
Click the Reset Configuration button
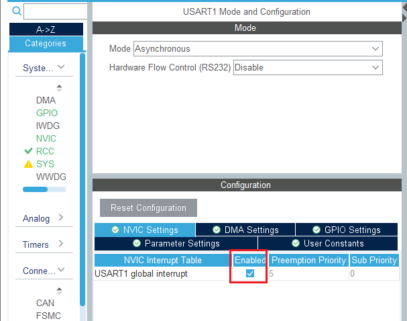pyautogui.click(x=148, y=208)
